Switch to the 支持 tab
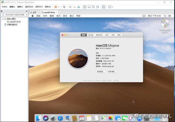The width and height of the screenshot is (175, 122). coord(113,35)
